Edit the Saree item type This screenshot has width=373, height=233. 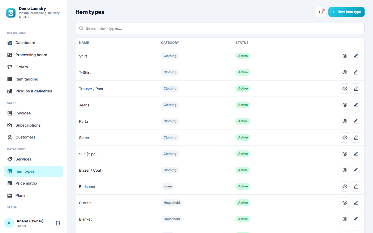pos(356,137)
